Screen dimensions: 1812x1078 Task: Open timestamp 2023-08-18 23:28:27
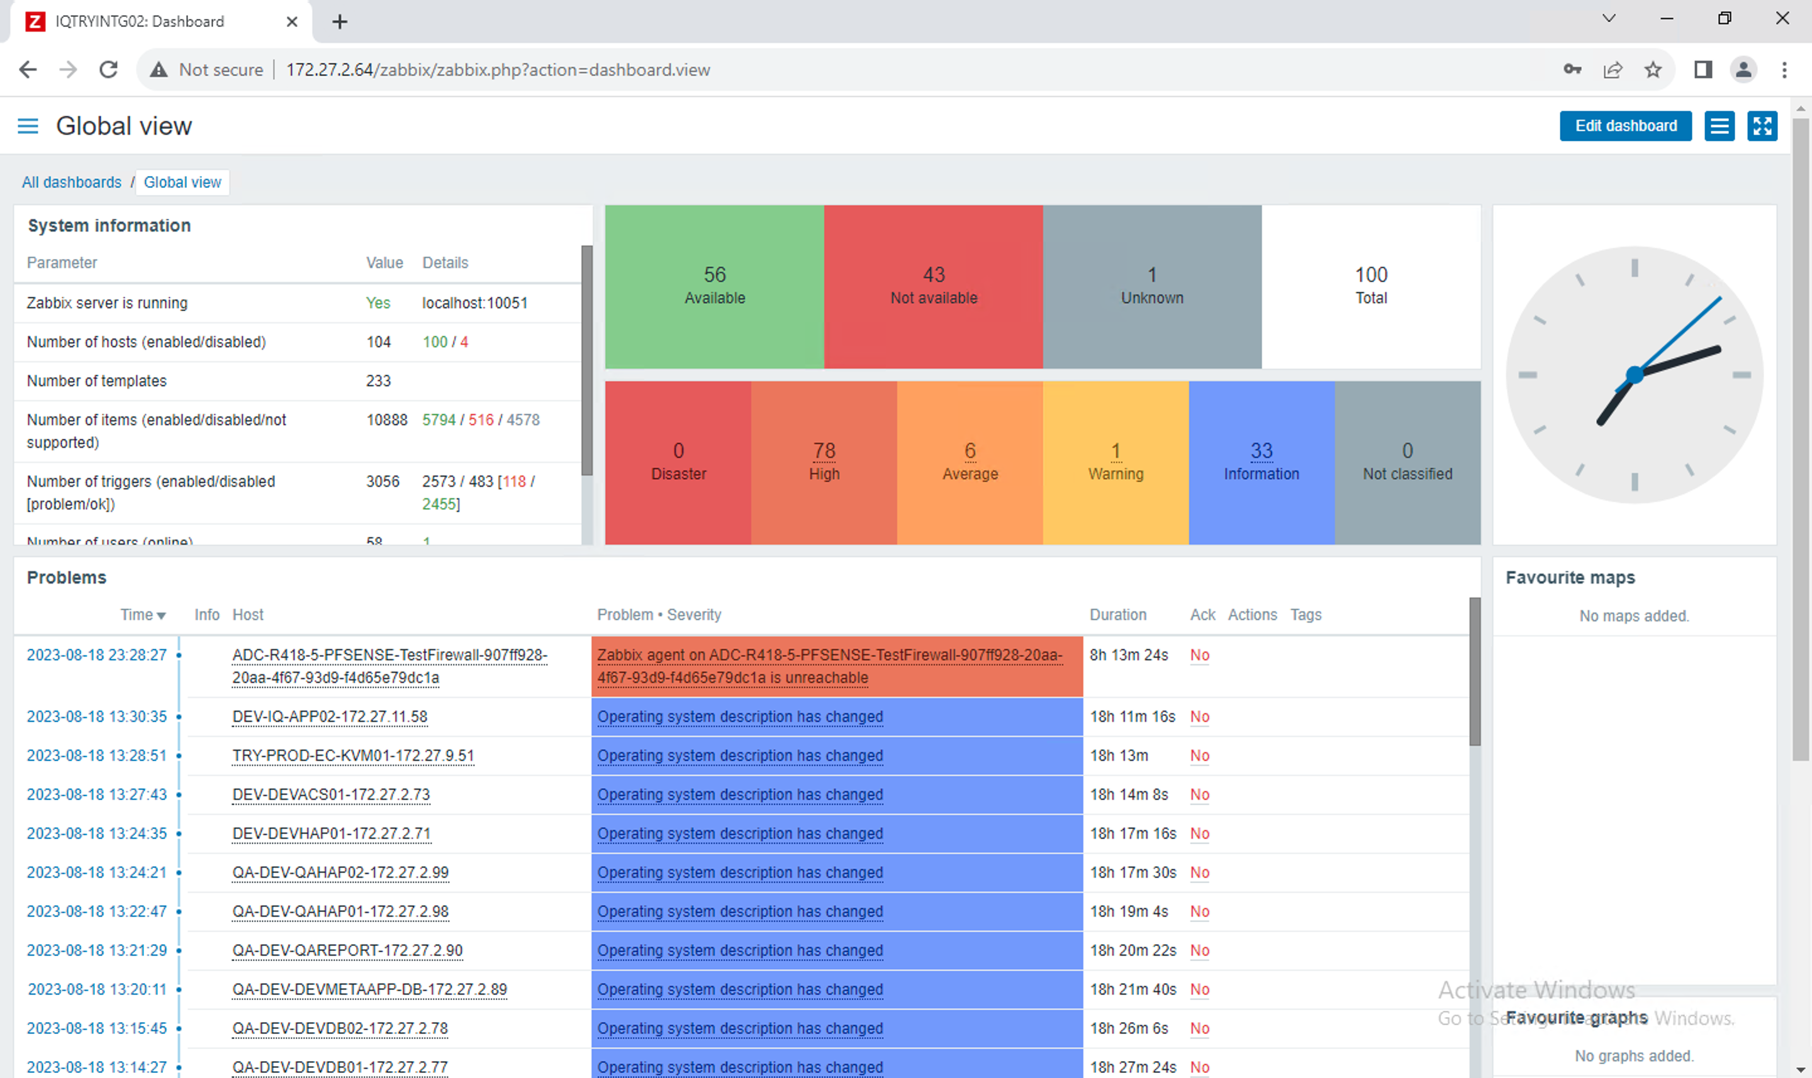[x=97, y=655]
